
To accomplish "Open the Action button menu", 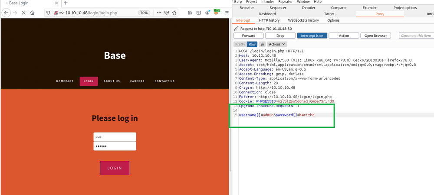I will pos(344,36).
